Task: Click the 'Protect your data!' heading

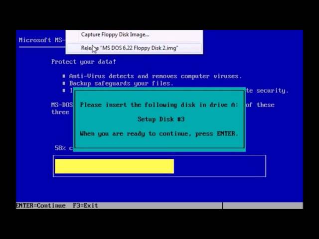Action: [x=84, y=62]
